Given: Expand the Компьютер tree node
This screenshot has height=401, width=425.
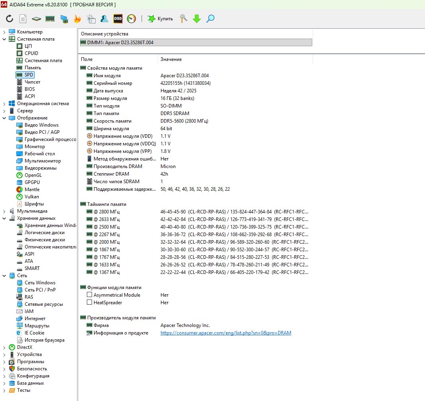Looking at the screenshot, I should tap(4, 32).
